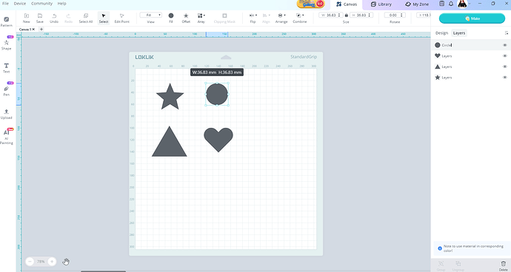Open the File menu
The height and width of the screenshot is (272, 511).
pos(5,4)
